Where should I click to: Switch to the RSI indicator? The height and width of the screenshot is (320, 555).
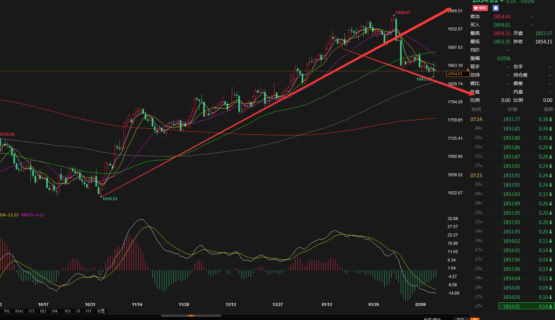pyautogui.click(x=68, y=311)
